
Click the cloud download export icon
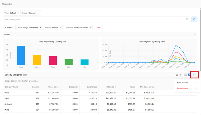click(x=194, y=19)
